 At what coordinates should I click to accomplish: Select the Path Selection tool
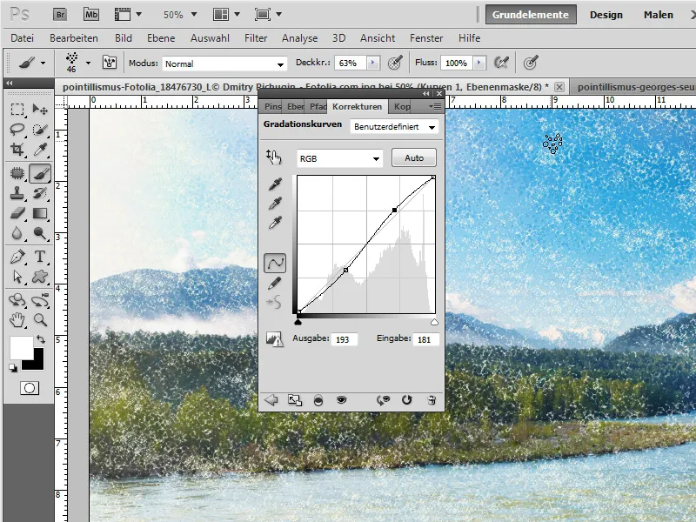pos(17,277)
